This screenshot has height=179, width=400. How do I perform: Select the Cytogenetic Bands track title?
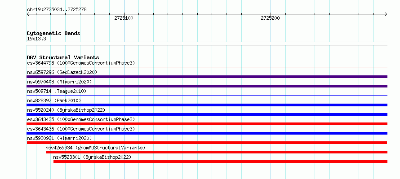coord(53,33)
